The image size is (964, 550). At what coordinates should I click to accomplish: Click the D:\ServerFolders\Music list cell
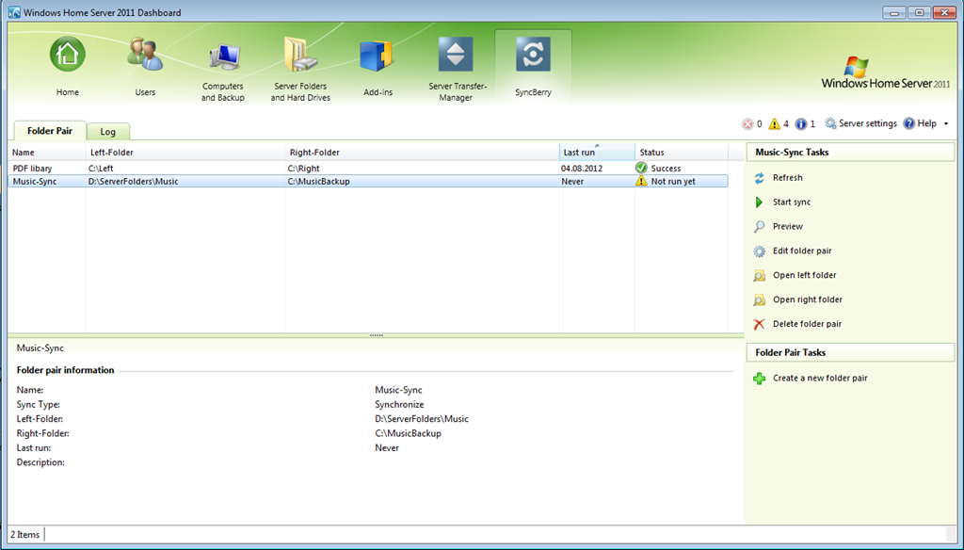[x=134, y=182]
